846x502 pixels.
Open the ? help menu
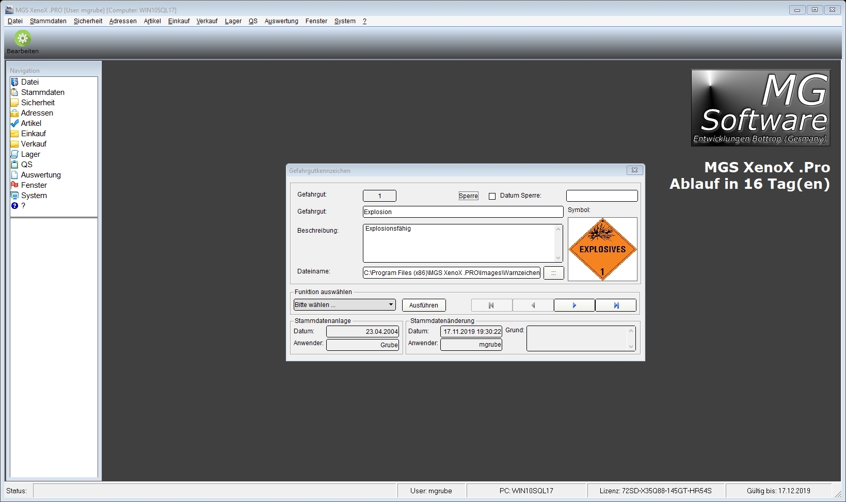[364, 21]
